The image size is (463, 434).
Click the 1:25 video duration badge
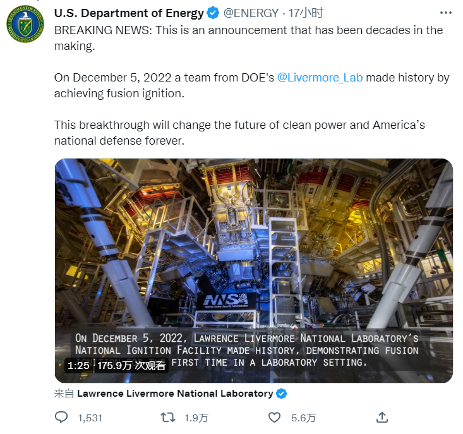tap(78, 365)
